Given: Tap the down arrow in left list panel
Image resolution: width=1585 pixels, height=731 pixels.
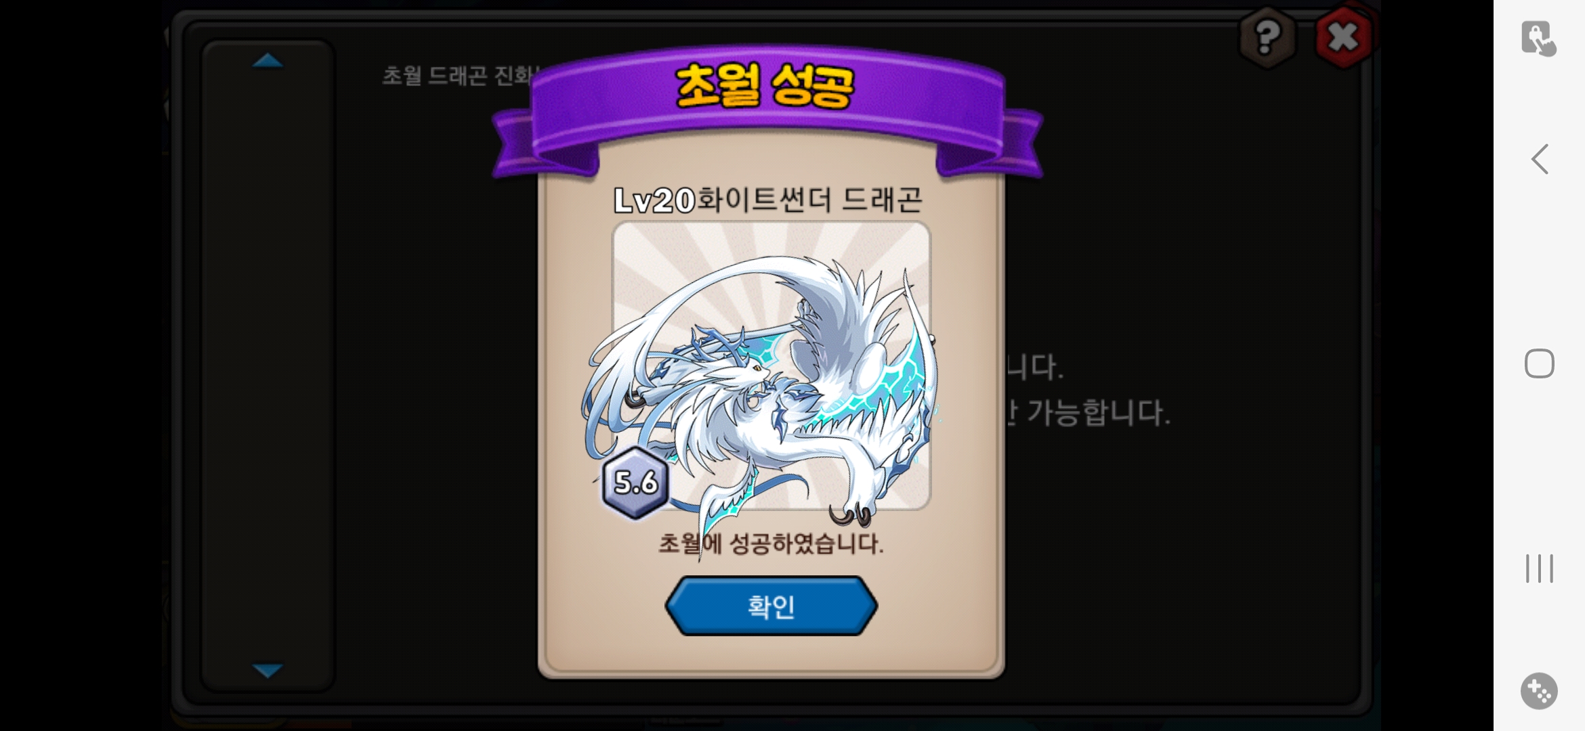Looking at the screenshot, I should 268,671.
